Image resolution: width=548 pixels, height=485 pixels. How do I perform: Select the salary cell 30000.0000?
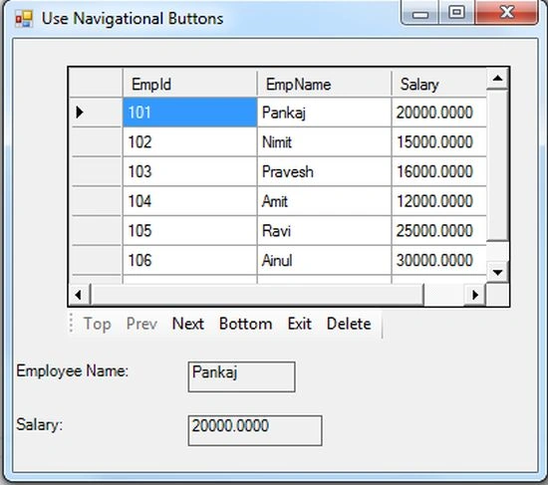click(439, 260)
